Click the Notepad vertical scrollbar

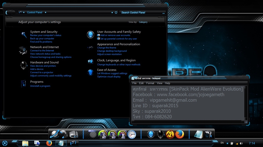click(x=246, y=103)
